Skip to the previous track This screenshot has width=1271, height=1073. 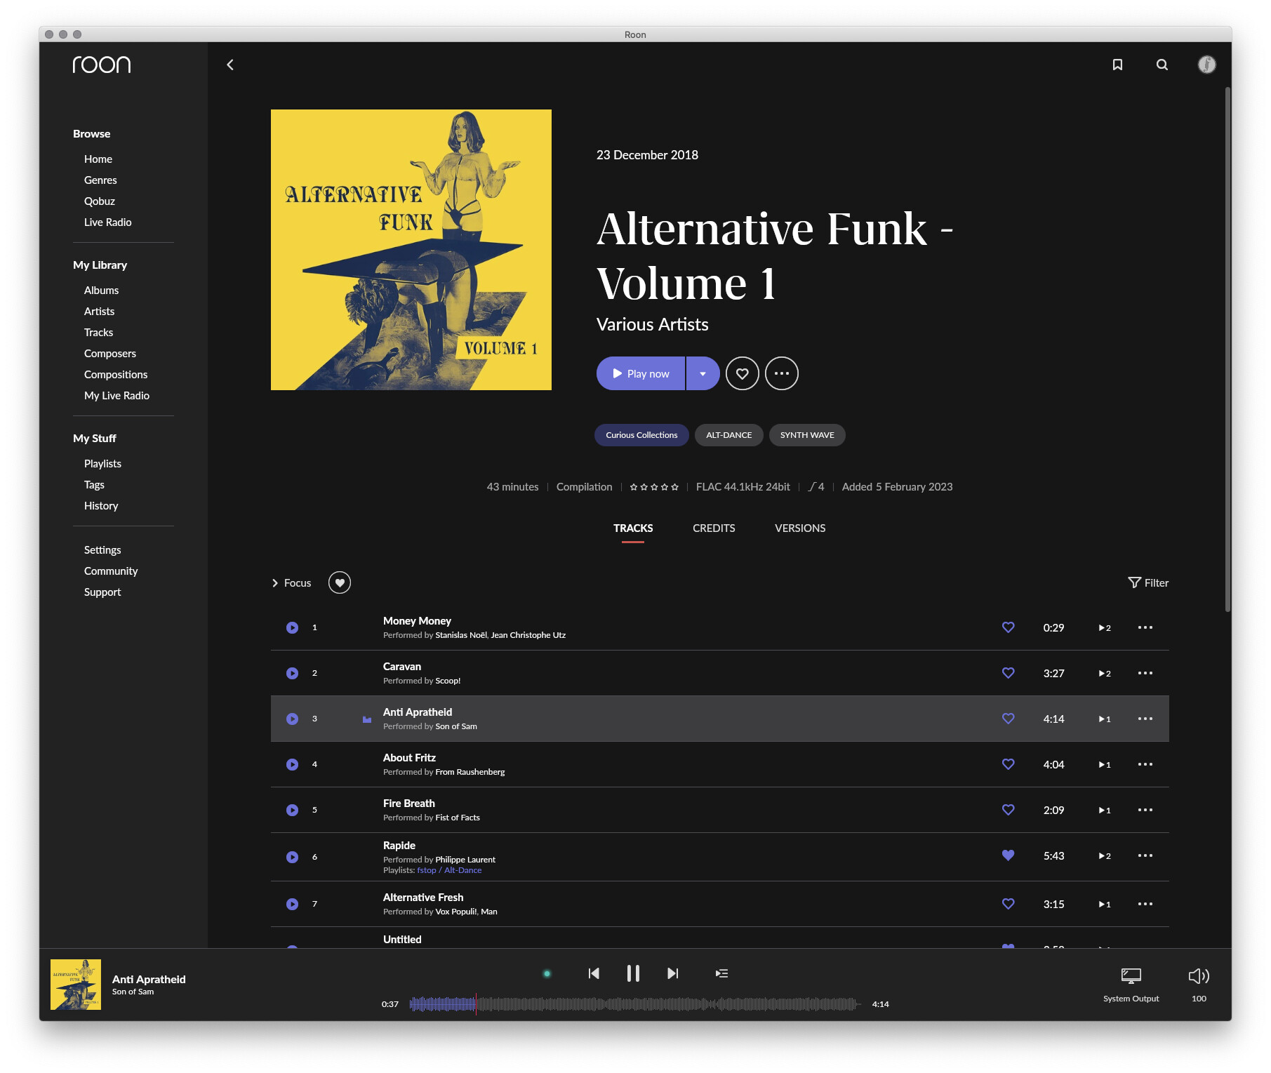(x=594, y=973)
